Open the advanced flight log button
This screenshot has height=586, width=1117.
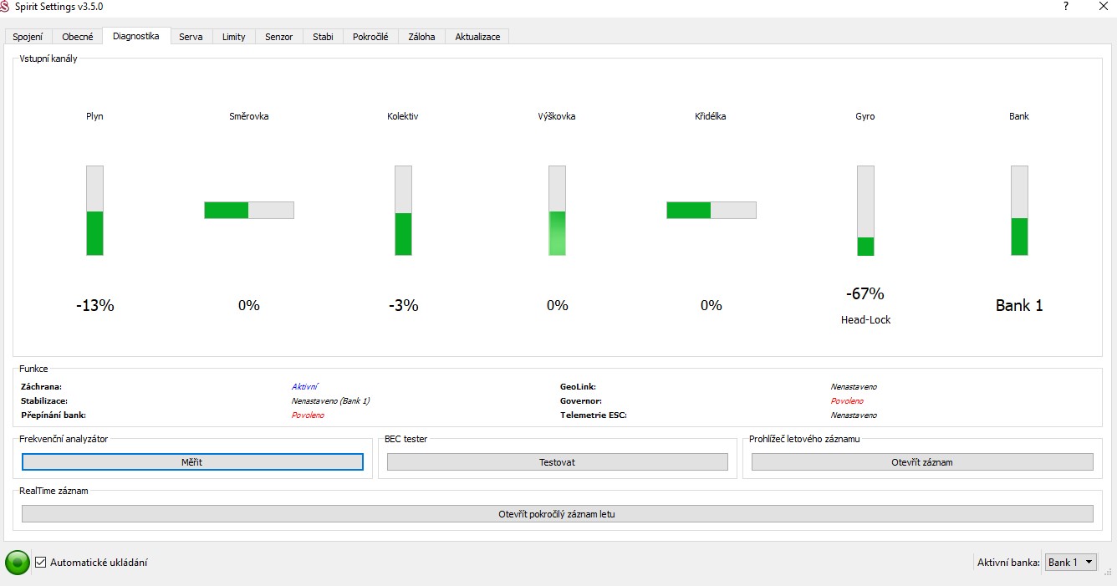557,514
